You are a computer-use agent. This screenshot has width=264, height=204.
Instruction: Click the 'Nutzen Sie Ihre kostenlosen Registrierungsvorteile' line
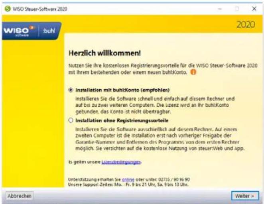(163, 65)
